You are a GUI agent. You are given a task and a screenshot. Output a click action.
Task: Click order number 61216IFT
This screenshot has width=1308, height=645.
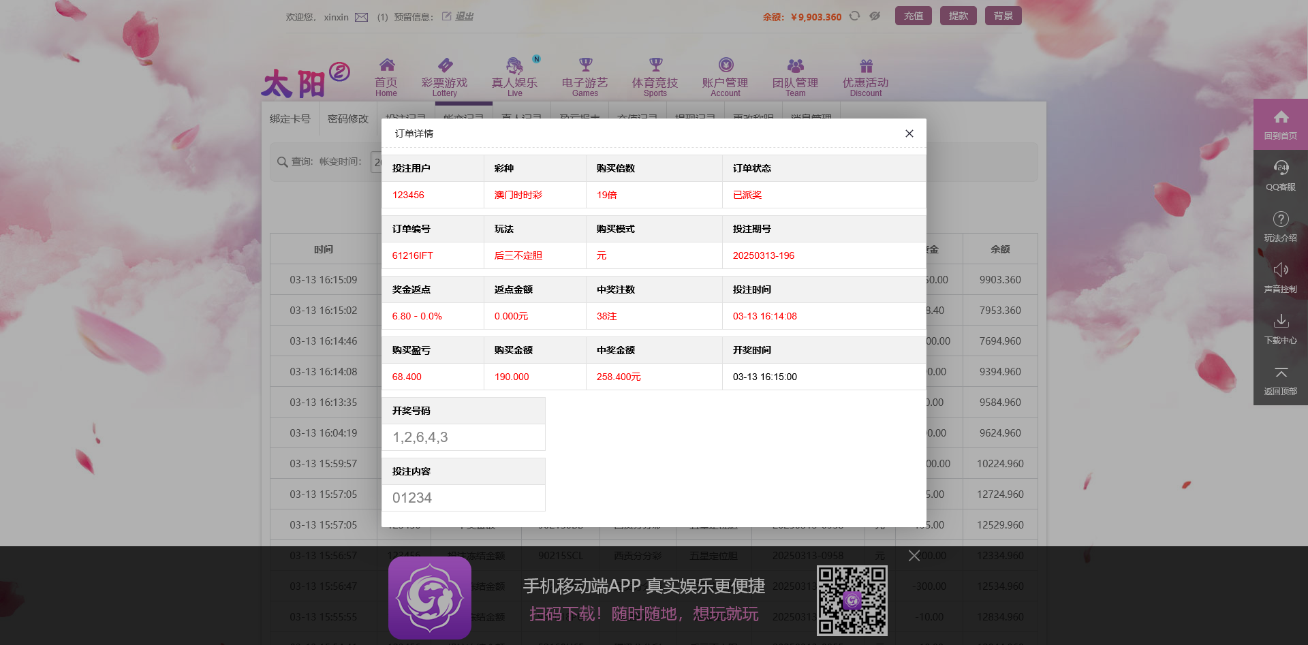coord(413,255)
